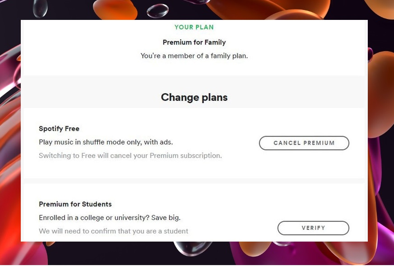Click the student confirmation notice text
The height and width of the screenshot is (266, 394).
coord(113,231)
